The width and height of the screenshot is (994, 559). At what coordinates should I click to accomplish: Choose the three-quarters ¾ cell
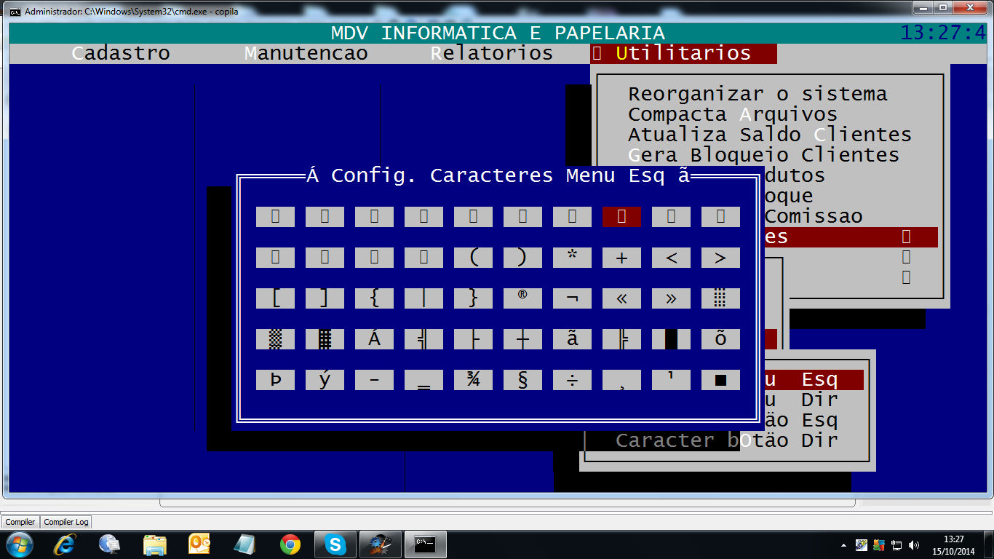[473, 379]
